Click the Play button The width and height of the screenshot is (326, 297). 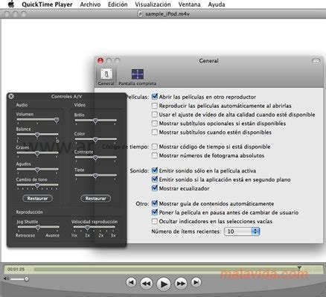click(x=164, y=284)
